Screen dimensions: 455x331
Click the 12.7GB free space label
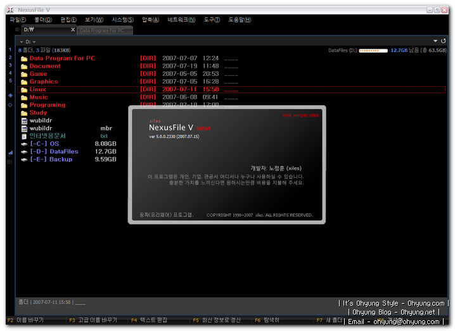(x=399, y=51)
